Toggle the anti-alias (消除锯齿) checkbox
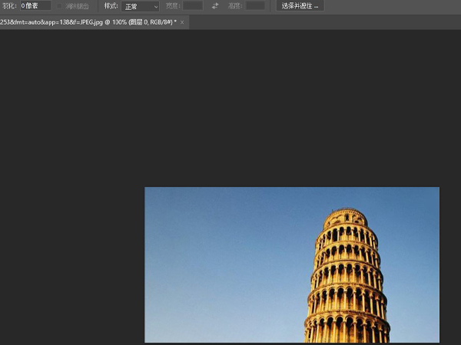 60,6
